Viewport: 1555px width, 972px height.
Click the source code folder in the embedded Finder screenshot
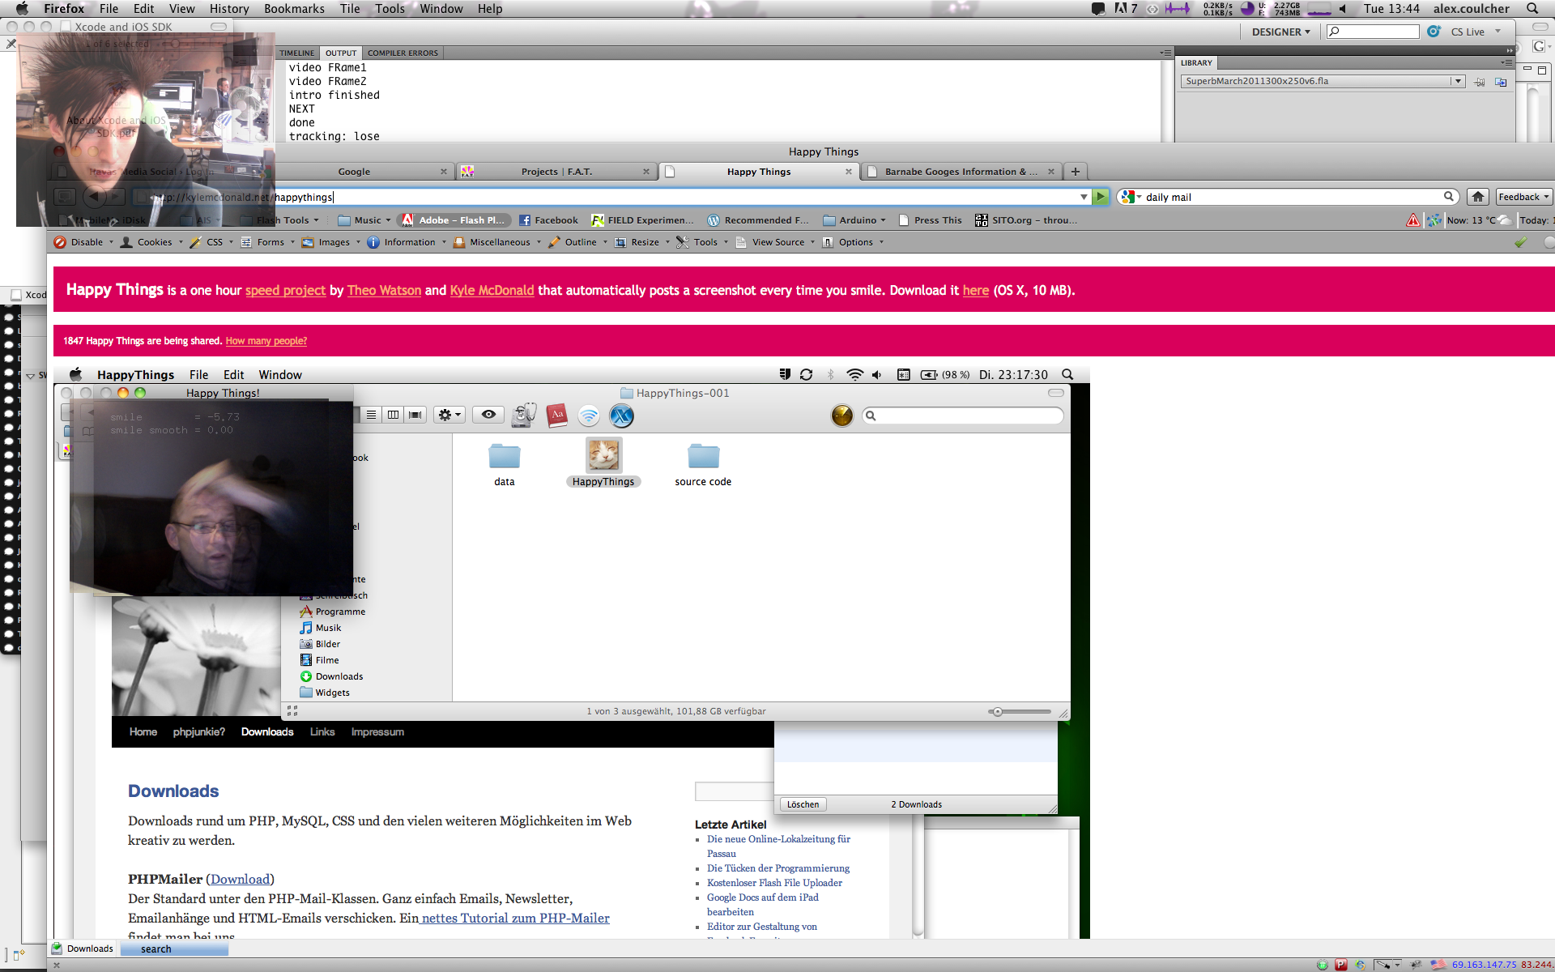pyautogui.click(x=703, y=456)
